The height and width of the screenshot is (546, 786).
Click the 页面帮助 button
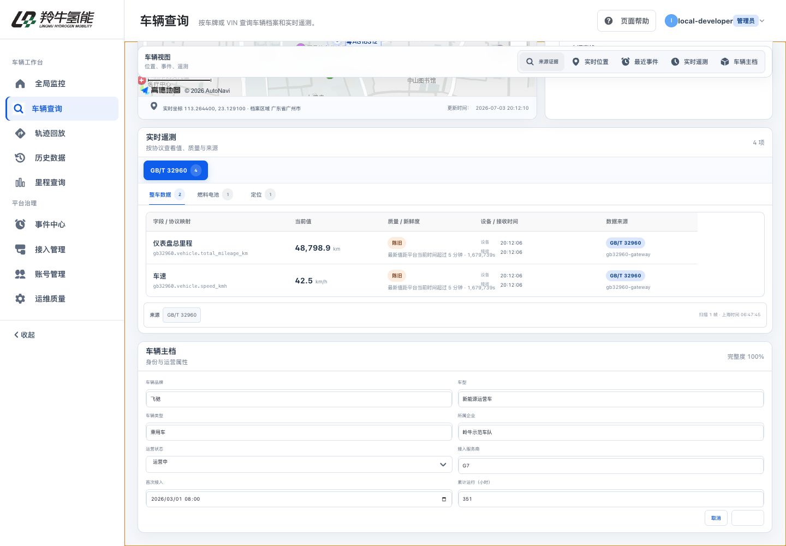pos(627,21)
